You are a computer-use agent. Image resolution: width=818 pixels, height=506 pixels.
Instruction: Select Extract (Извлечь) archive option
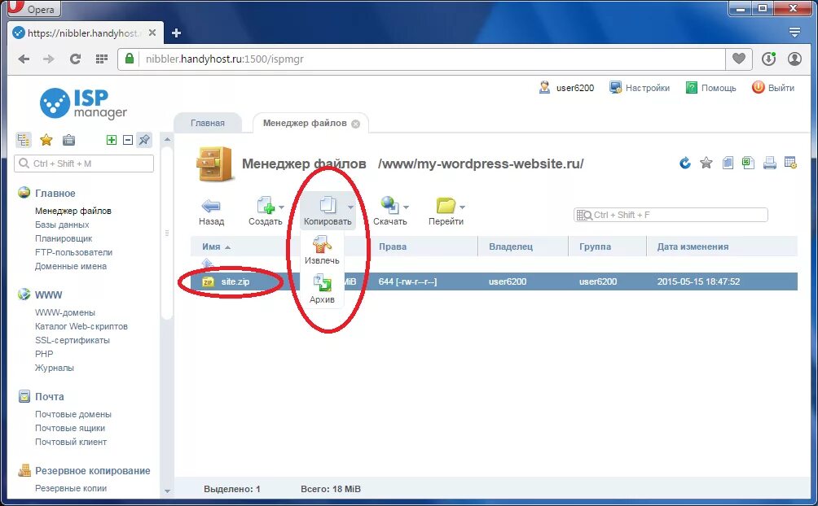point(322,250)
